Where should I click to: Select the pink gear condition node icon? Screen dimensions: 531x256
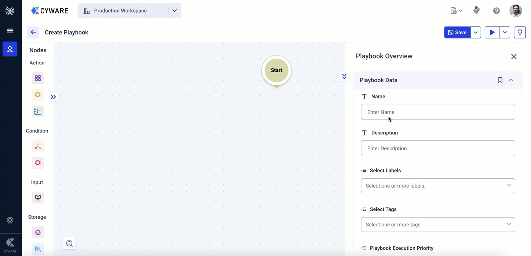click(38, 163)
